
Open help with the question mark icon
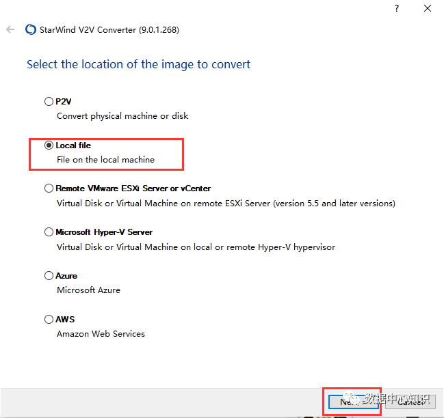(396, 8)
